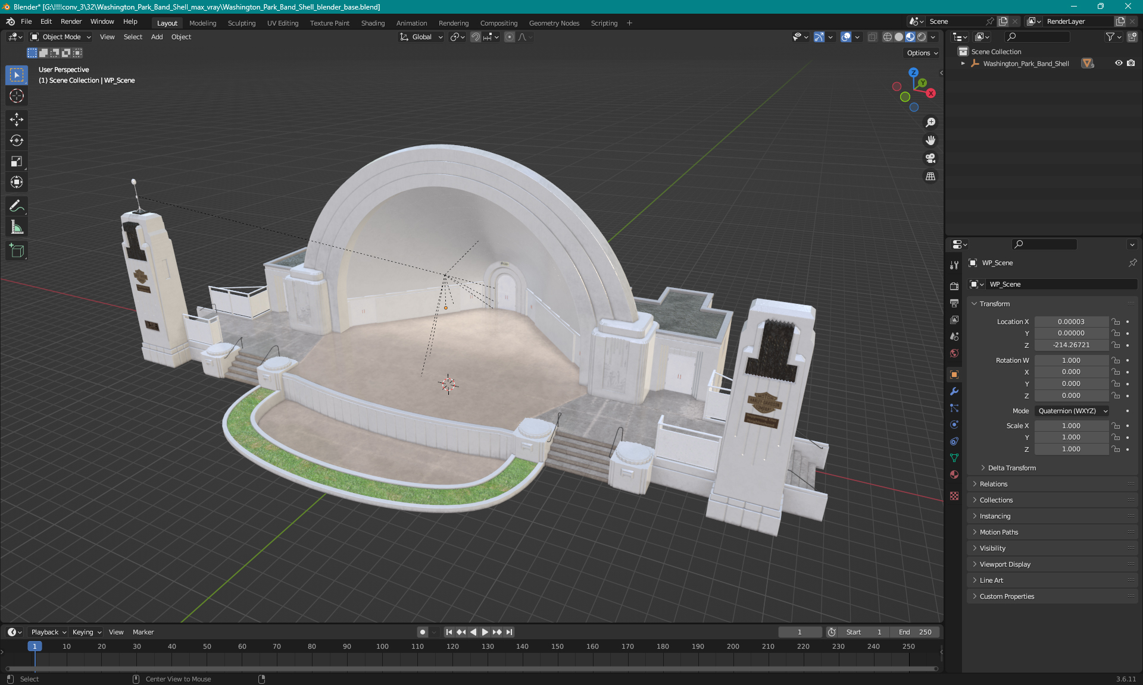Open the Object Mode dropdown
This screenshot has width=1143, height=685.
click(61, 37)
